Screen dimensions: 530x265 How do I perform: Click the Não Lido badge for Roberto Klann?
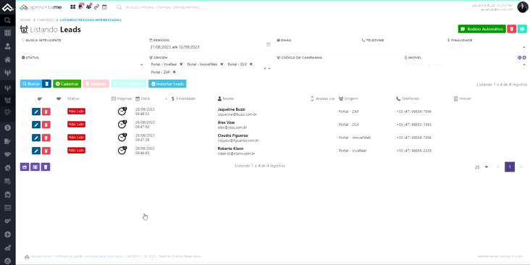click(x=77, y=151)
